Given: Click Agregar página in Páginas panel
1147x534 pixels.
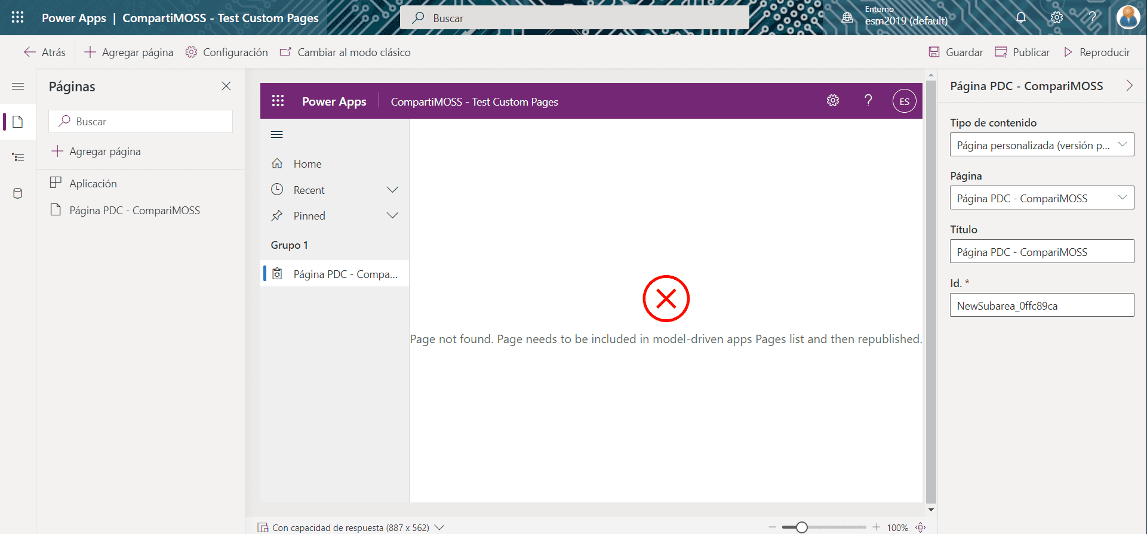Looking at the screenshot, I should pyautogui.click(x=96, y=152).
